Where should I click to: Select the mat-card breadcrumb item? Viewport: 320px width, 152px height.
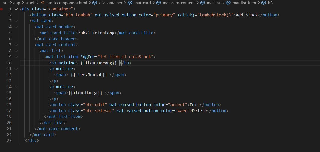[142, 3]
